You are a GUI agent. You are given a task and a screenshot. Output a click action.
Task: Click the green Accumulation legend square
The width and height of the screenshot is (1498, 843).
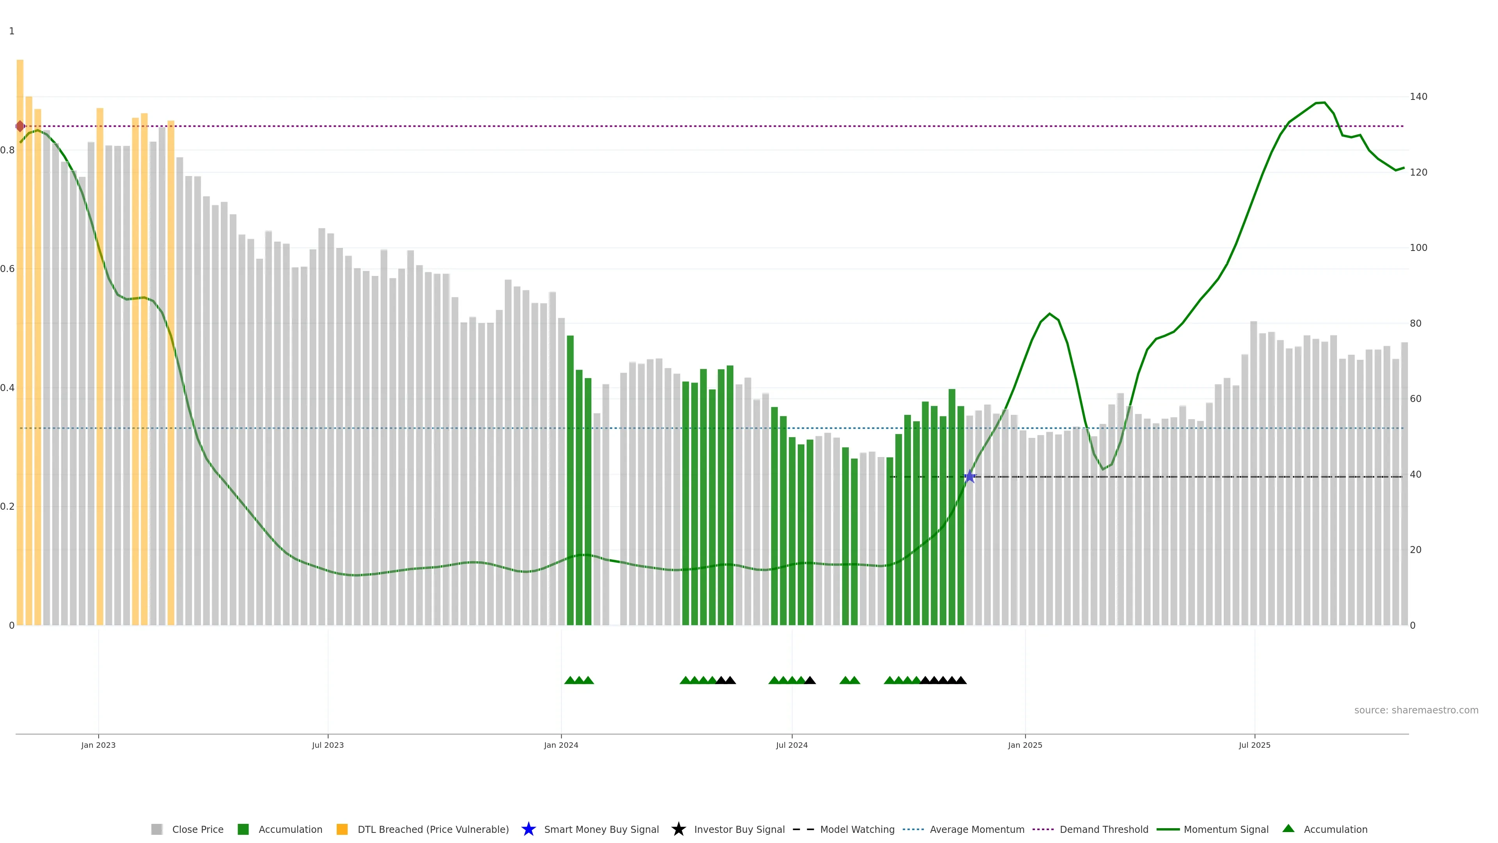click(x=243, y=829)
